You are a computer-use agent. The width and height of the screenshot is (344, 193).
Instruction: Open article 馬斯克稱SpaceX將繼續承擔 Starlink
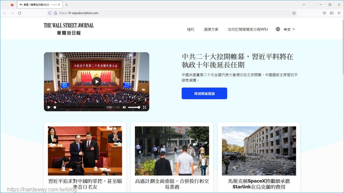259,184
